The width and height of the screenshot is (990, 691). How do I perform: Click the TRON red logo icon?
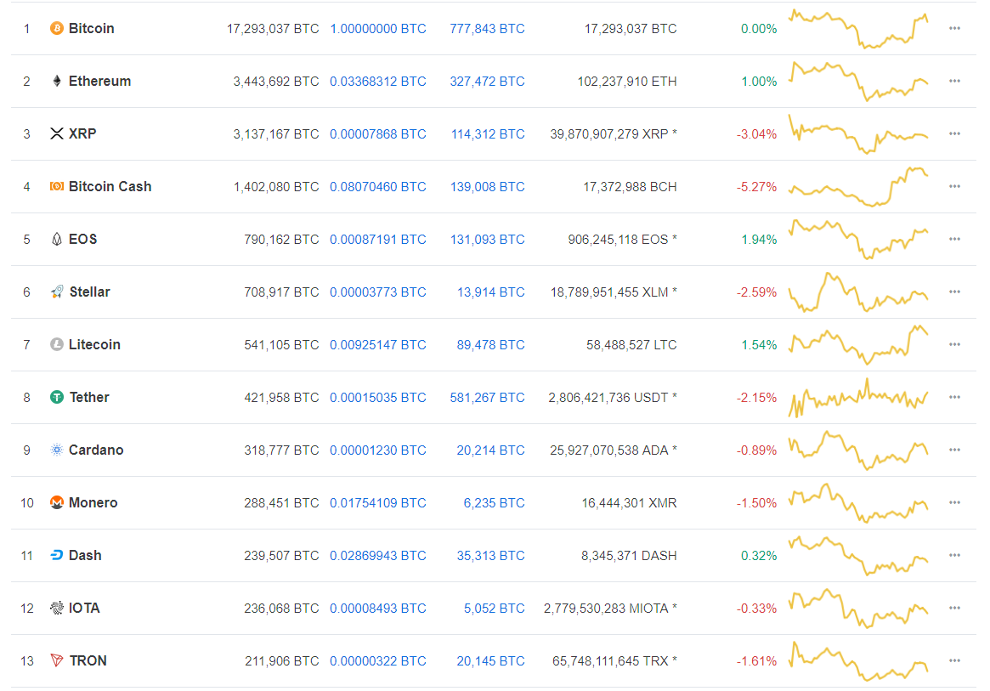pyautogui.click(x=57, y=661)
